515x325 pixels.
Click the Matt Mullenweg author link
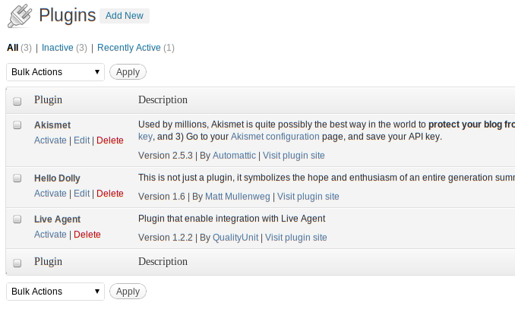pos(238,197)
